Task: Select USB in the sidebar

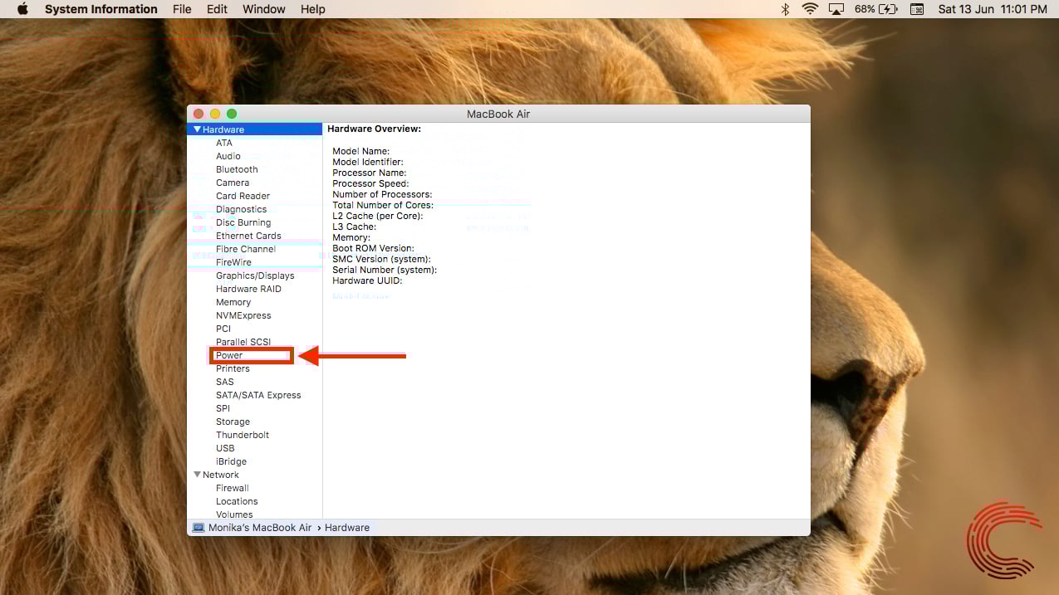Action: click(225, 448)
